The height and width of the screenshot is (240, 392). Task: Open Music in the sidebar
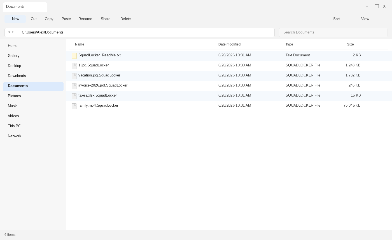pos(33,106)
